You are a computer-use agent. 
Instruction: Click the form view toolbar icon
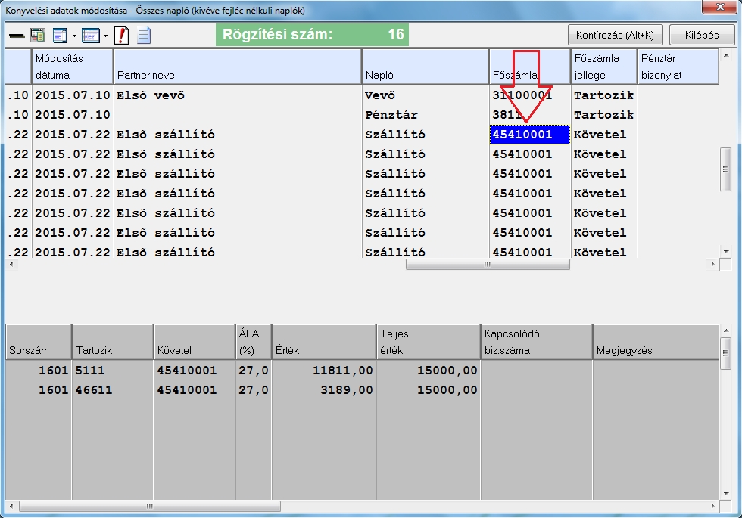coord(60,36)
